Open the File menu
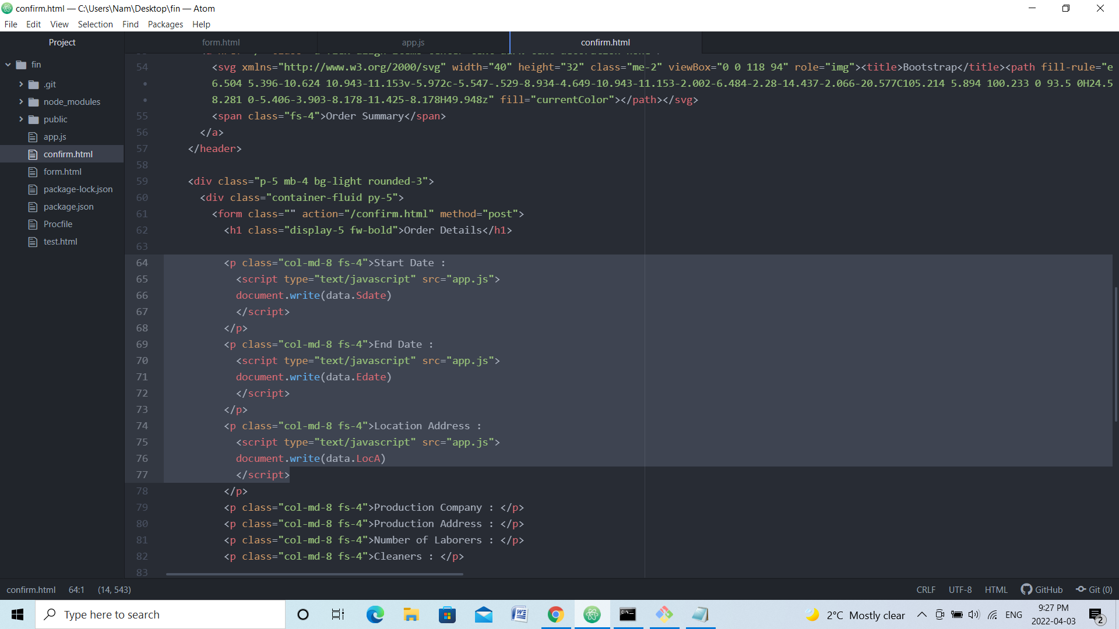Screen dimensions: 1119x629 [x=10, y=24]
